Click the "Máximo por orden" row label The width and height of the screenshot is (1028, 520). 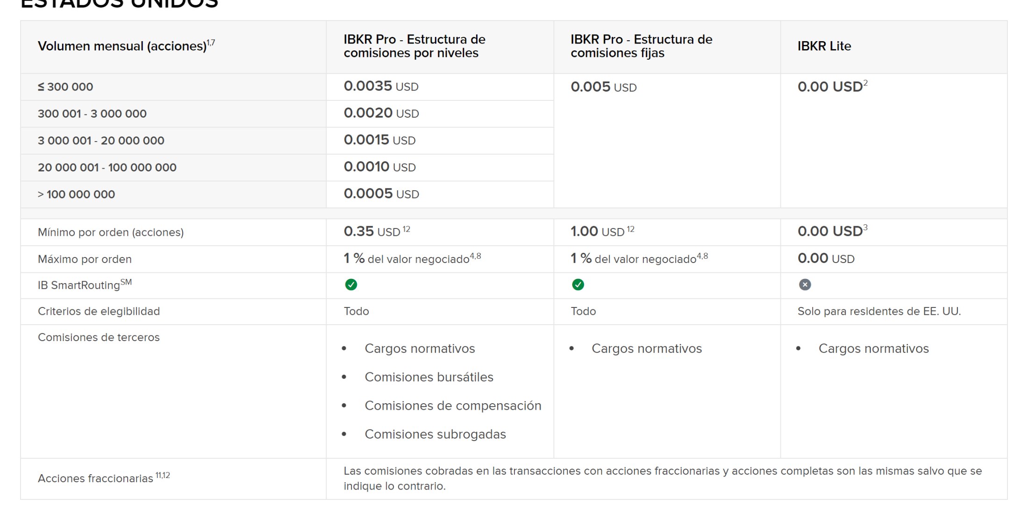pyautogui.click(x=85, y=259)
